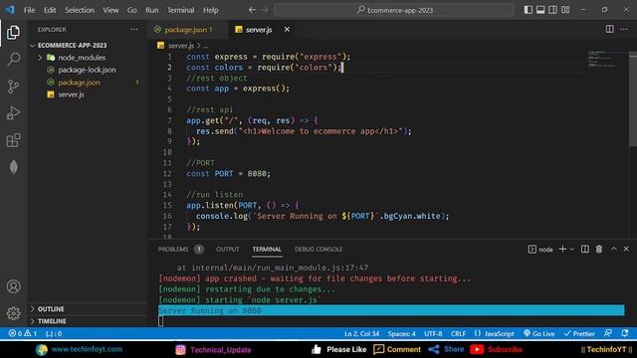Switch to the DEBUG CONSOLE tab
This screenshot has height=358, width=637.
(x=318, y=250)
